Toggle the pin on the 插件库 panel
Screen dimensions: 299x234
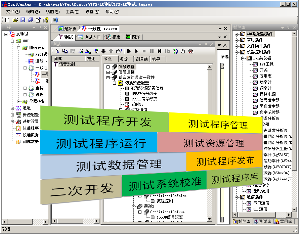tap(288, 28)
